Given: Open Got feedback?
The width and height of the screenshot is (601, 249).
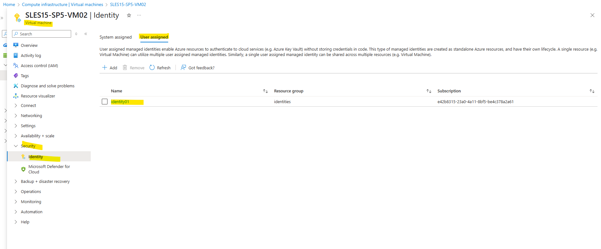Looking at the screenshot, I should click(x=198, y=68).
